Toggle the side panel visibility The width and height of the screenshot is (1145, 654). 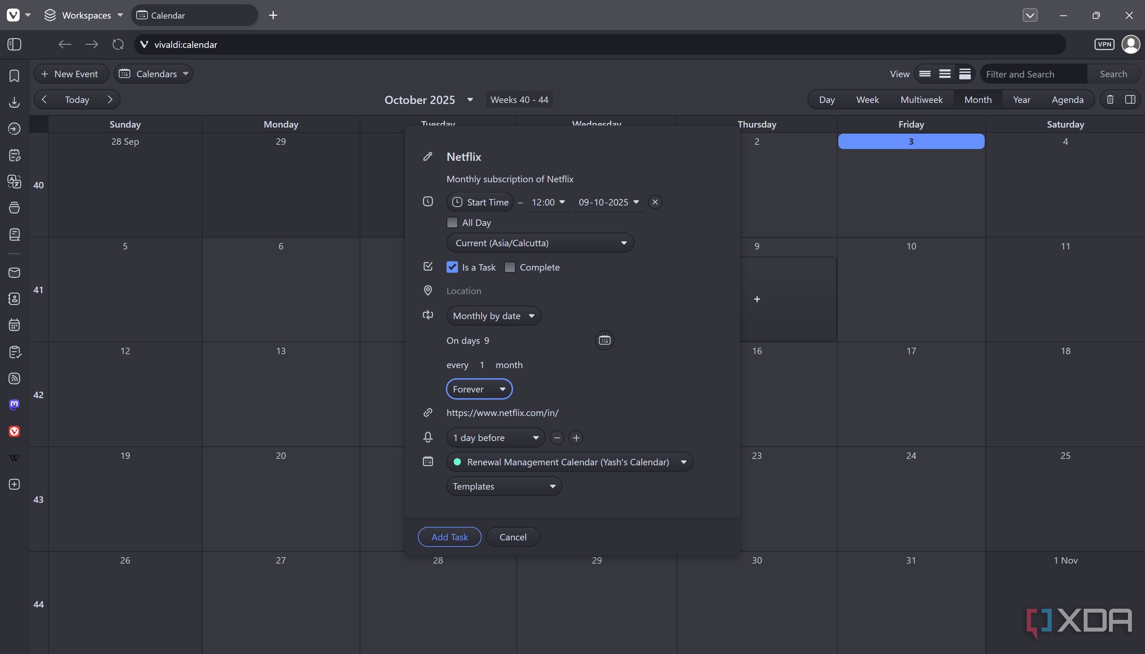coord(14,44)
